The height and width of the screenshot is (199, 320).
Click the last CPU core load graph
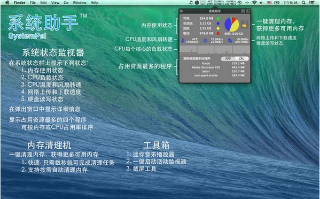pyautogui.click(x=241, y=49)
